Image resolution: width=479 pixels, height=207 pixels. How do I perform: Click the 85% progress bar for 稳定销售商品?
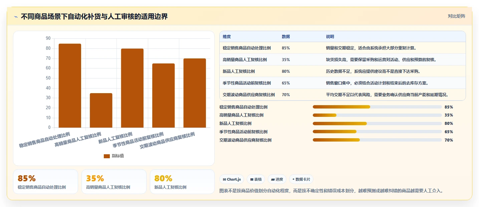tap(377, 107)
